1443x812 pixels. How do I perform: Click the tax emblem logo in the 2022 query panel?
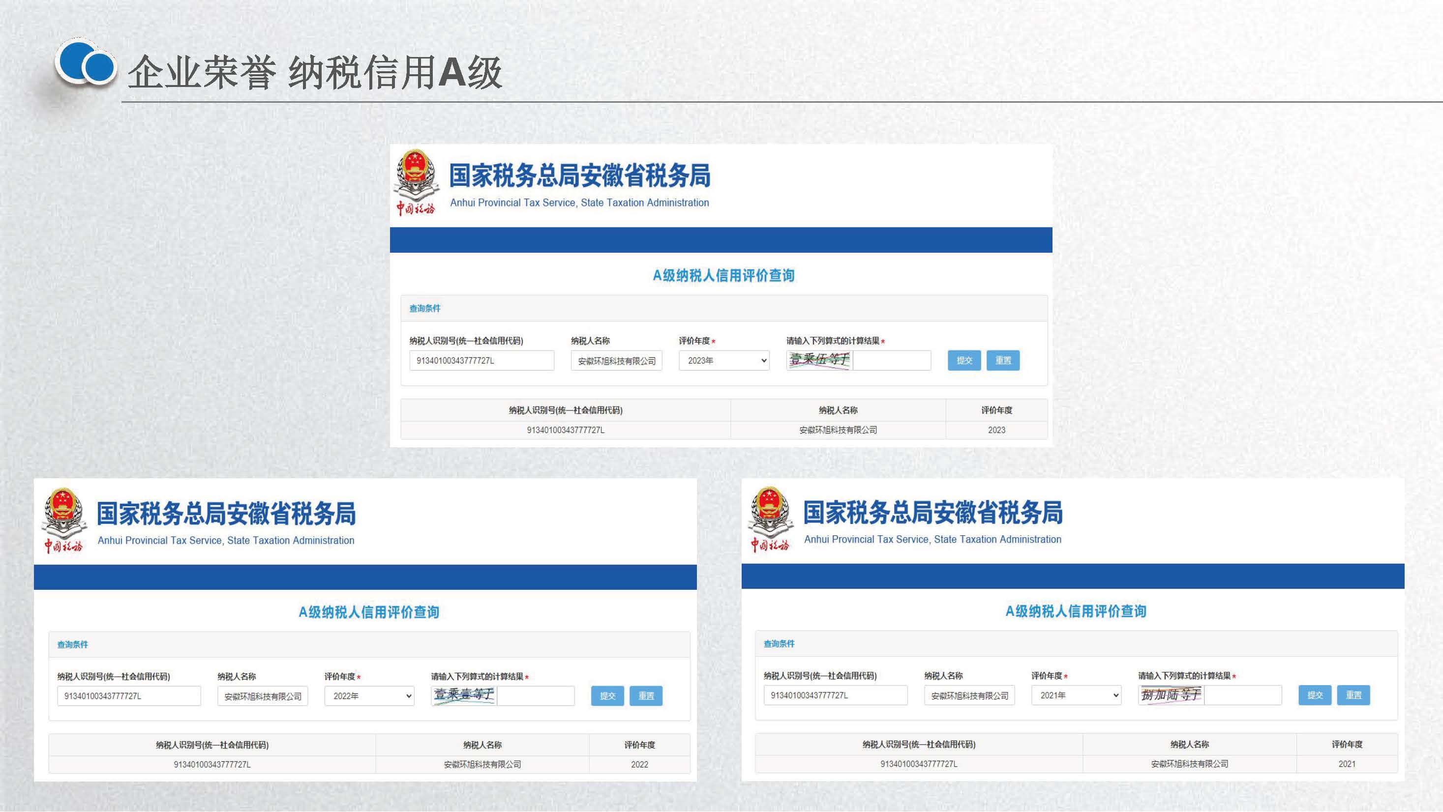pyautogui.click(x=63, y=520)
